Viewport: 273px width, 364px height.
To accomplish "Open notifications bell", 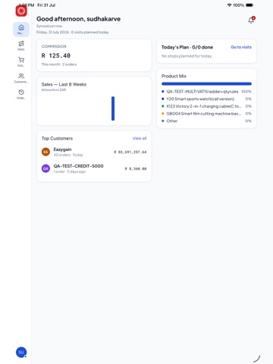I will [251, 20].
